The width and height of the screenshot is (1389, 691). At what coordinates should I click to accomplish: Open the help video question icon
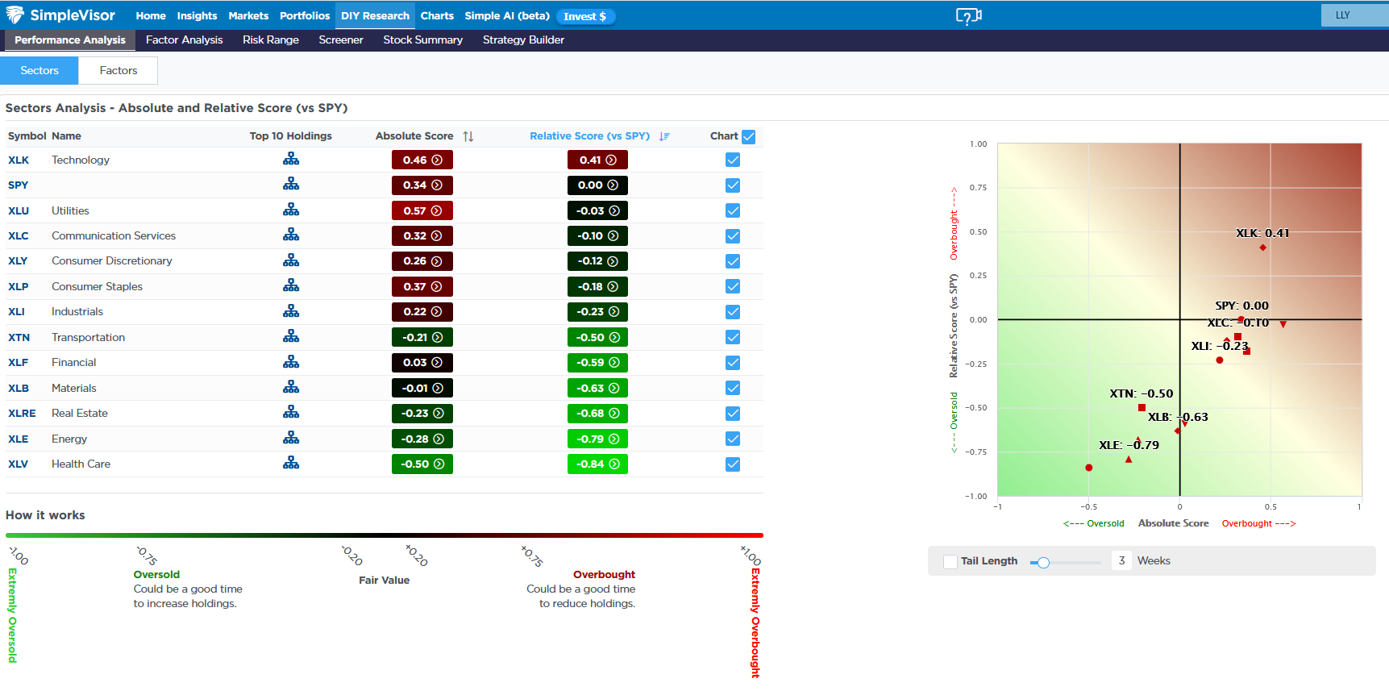tap(968, 15)
